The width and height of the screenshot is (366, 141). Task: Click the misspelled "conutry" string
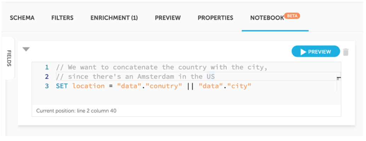[x=164, y=86]
